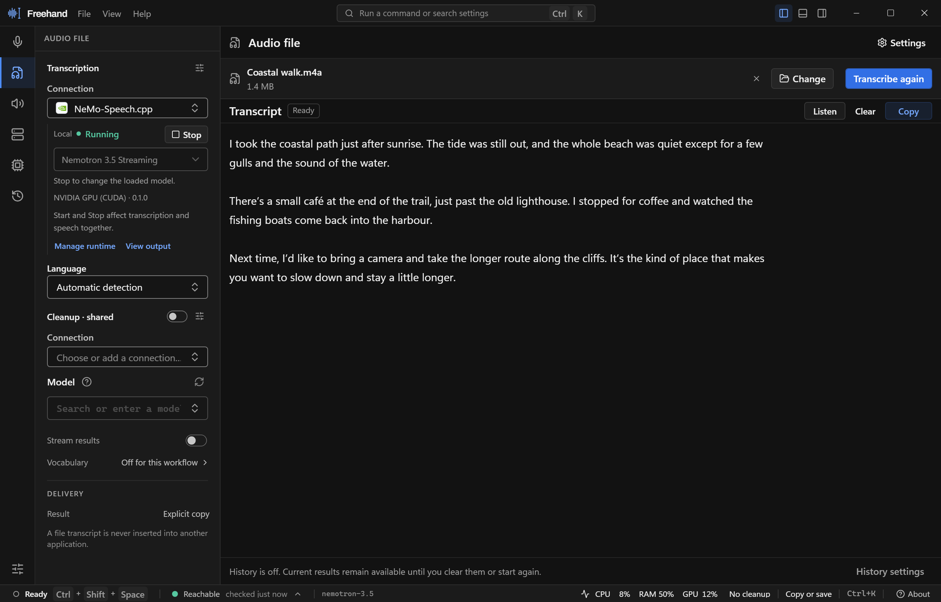Open History settings link

coord(890,572)
